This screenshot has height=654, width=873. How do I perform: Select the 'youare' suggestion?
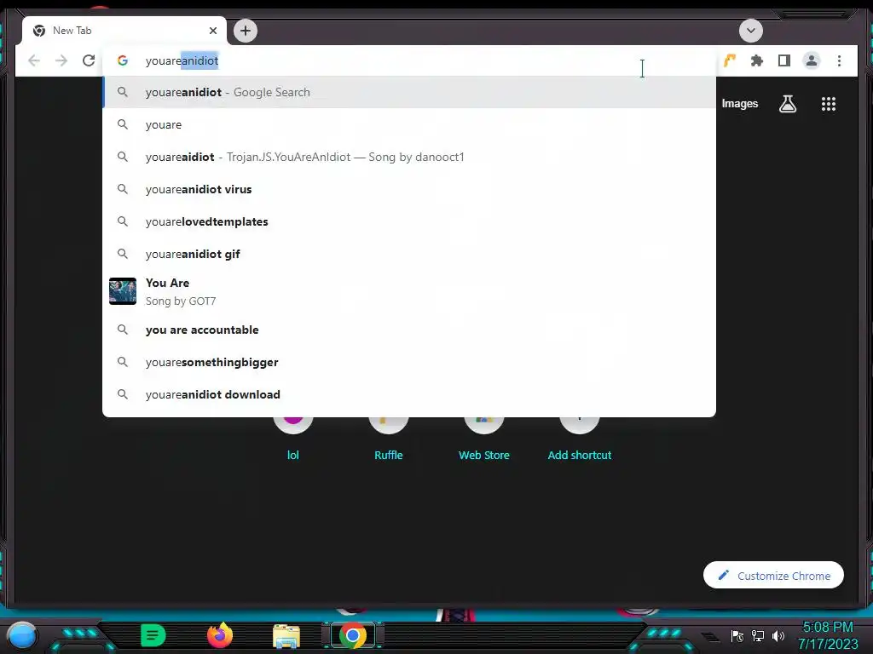(x=409, y=124)
